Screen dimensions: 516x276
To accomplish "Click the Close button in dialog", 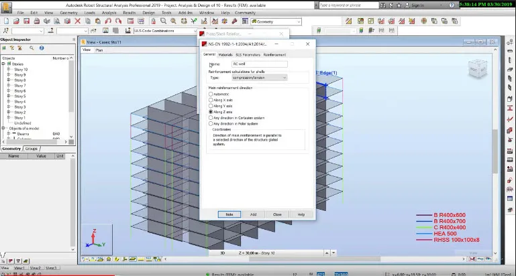I will pos(277,214).
